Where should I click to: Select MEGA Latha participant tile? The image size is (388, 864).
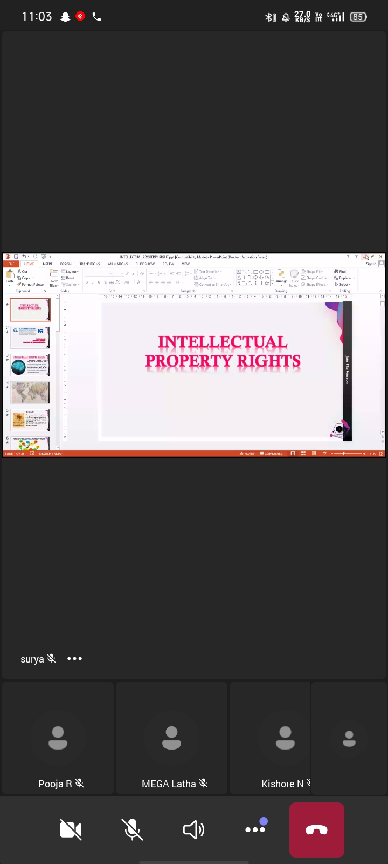(x=172, y=738)
